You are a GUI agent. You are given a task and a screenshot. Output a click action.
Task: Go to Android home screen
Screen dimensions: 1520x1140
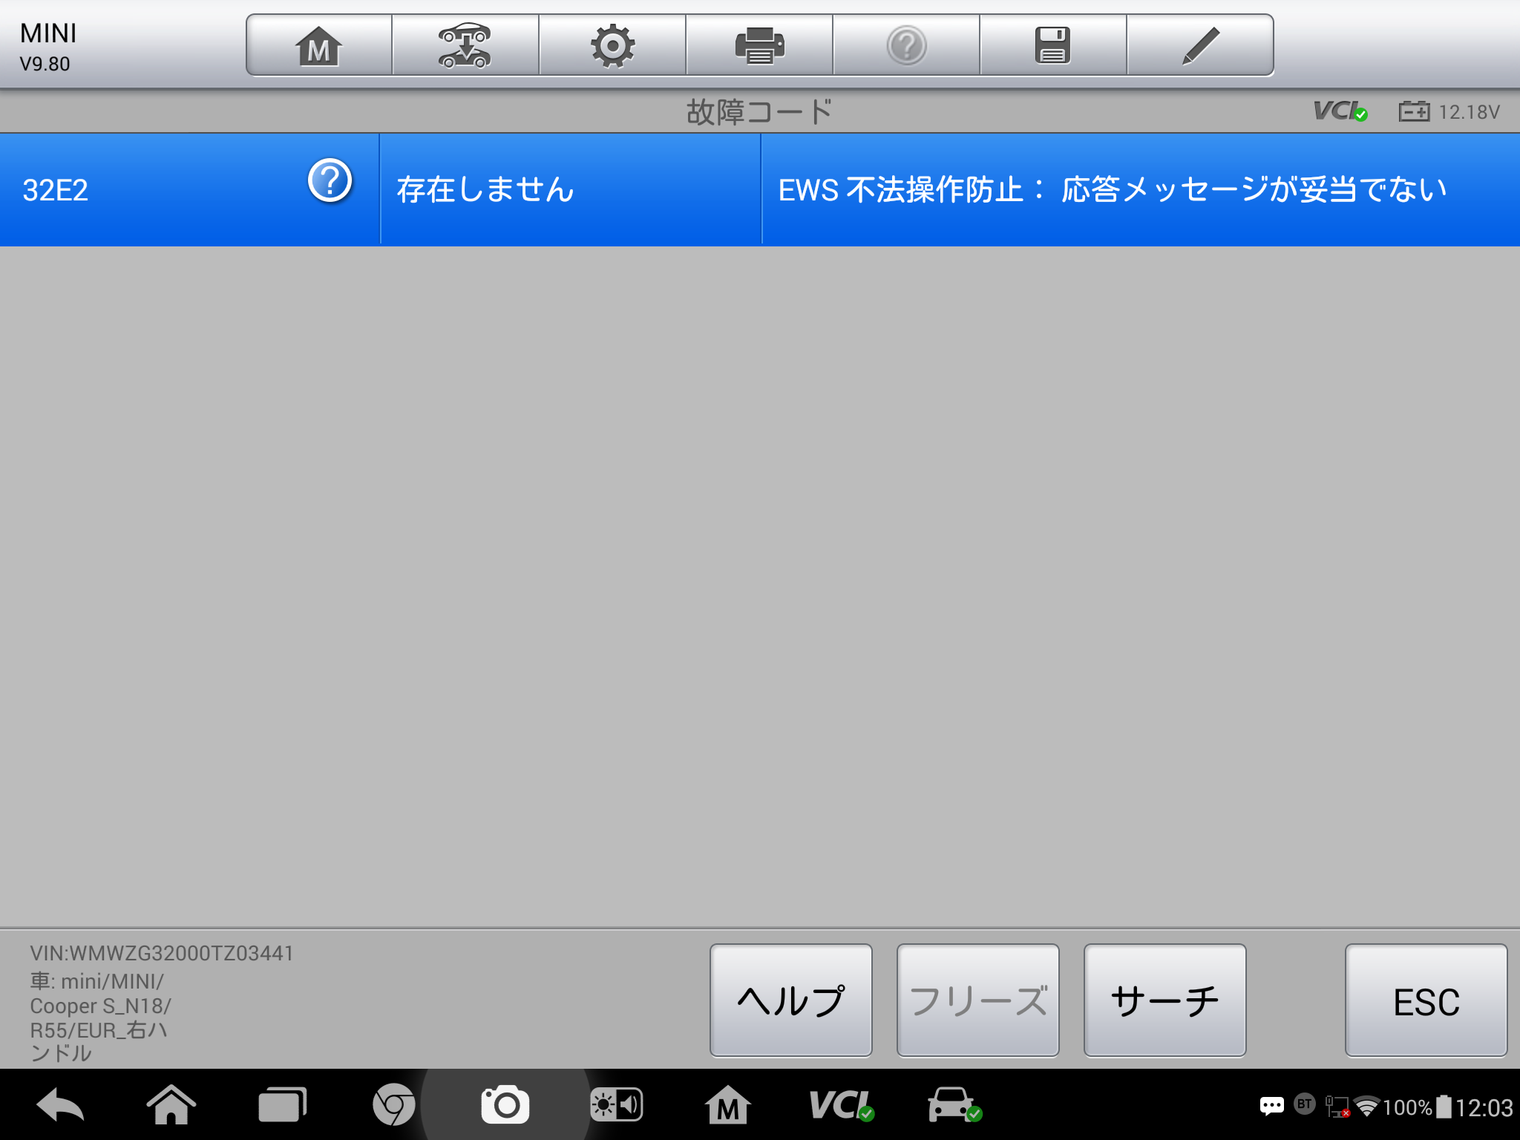[x=171, y=1105]
